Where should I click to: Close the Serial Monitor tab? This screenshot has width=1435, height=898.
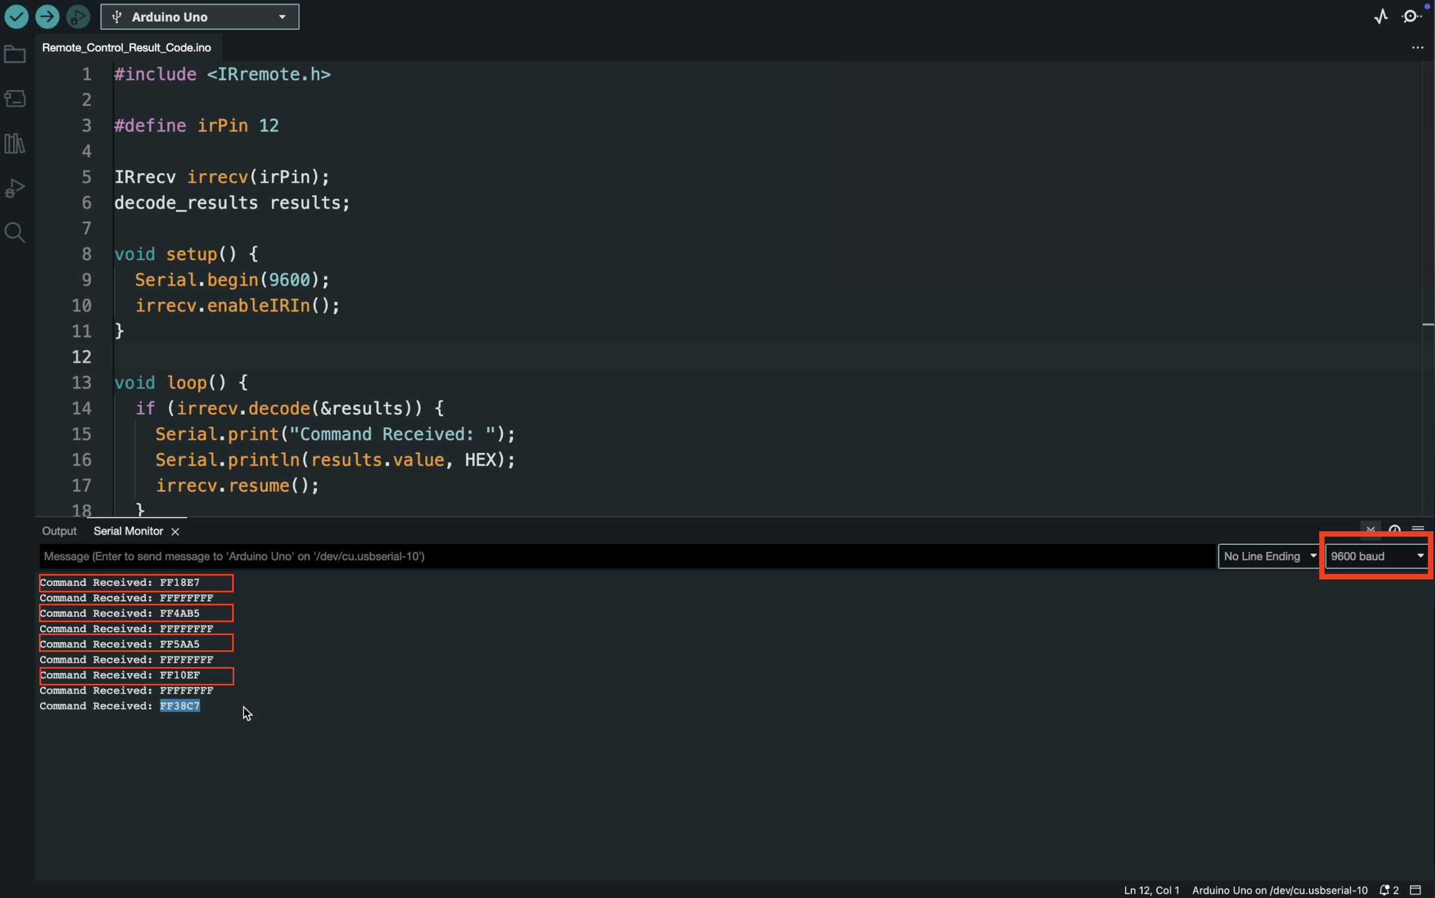[x=175, y=532]
